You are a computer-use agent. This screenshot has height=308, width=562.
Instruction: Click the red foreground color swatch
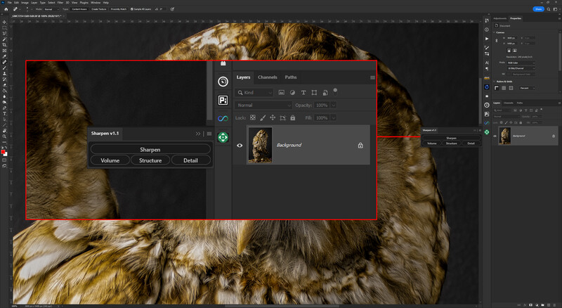pos(3,151)
